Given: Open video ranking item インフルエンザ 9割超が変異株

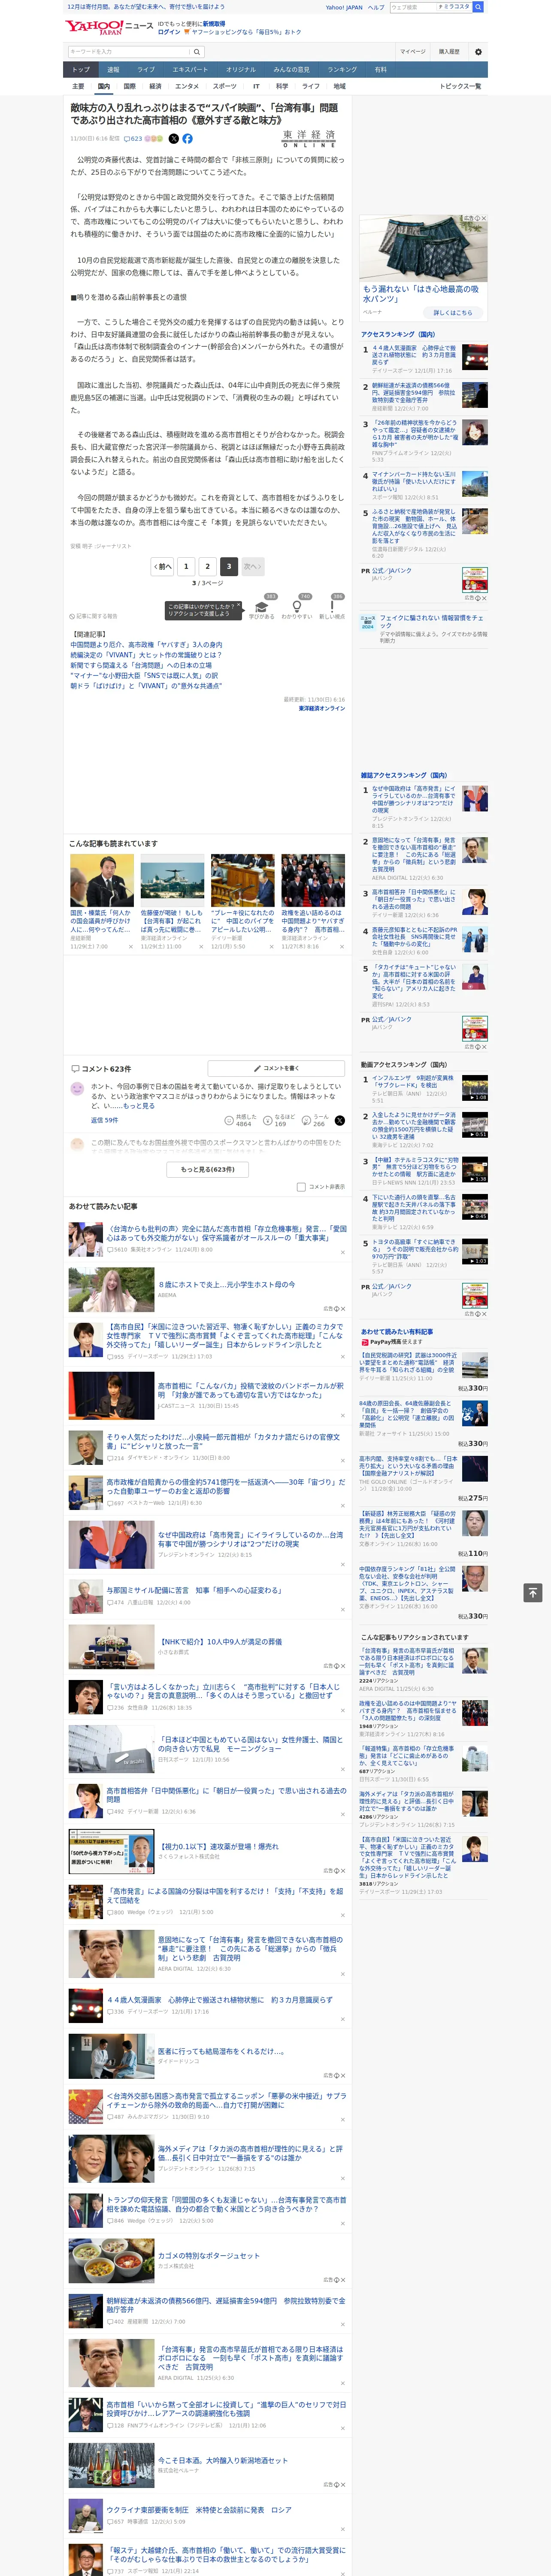Looking at the screenshot, I should point(413,1081).
